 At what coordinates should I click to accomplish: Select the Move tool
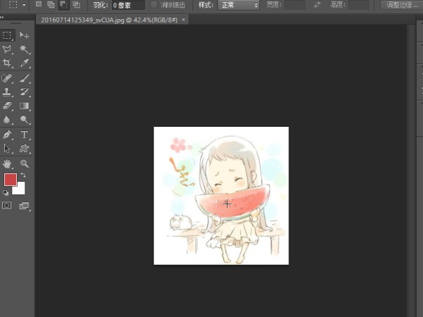point(25,35)
